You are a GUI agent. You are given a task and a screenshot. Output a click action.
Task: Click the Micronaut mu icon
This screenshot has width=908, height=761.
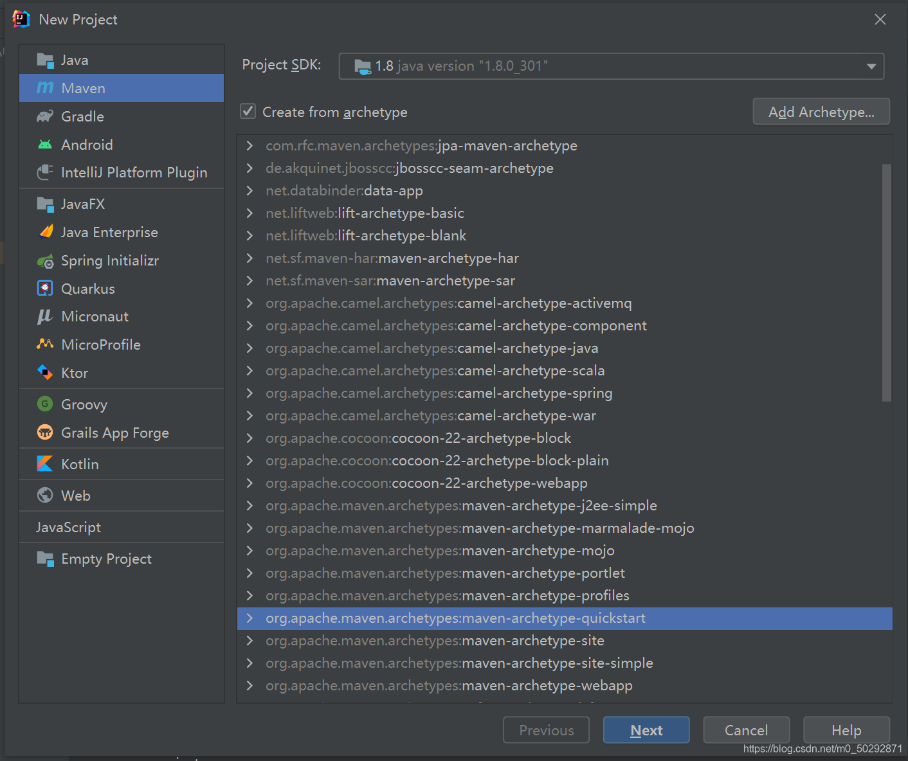tap(45, 316)
